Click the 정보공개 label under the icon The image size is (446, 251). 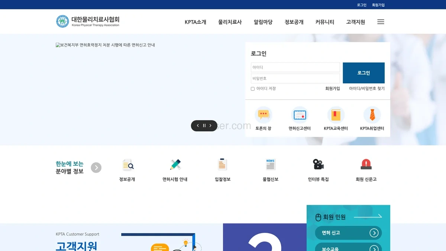(127, 179)
